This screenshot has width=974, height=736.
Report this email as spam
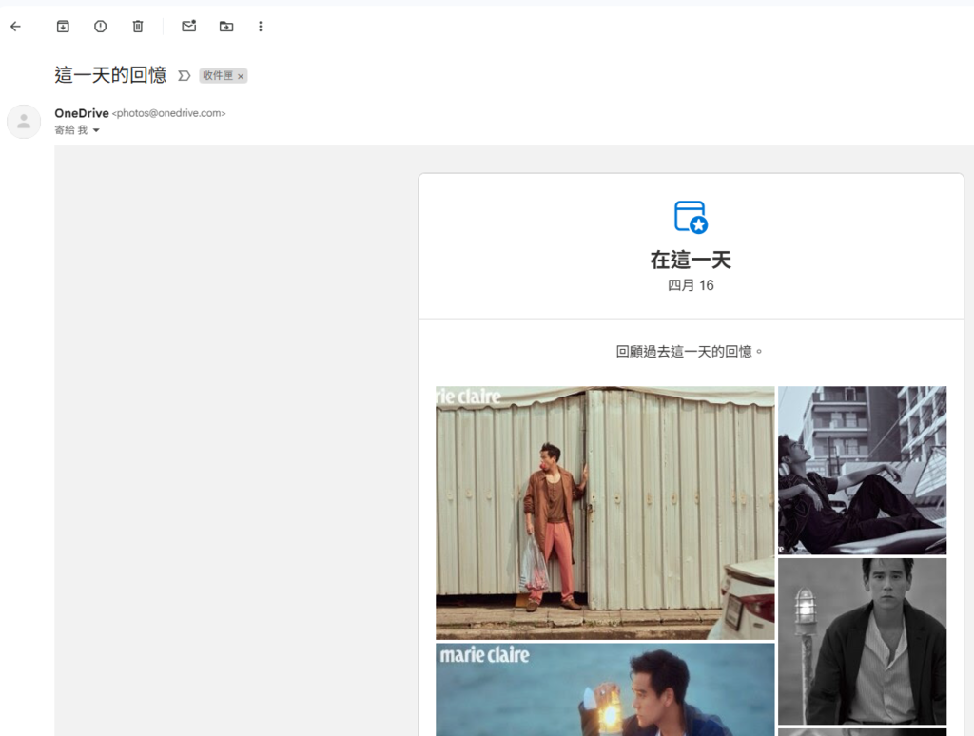(x=100, y=26)
